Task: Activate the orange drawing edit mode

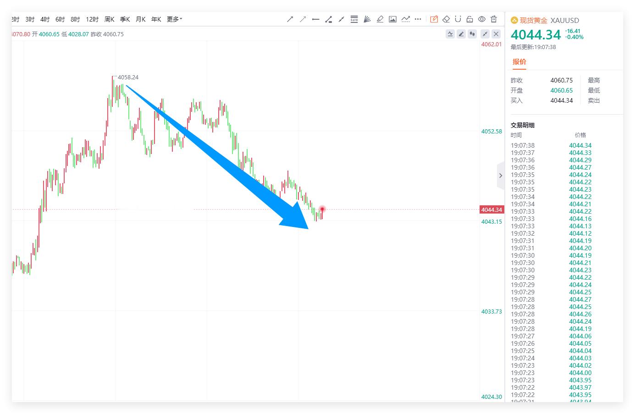Action: (434, 19)
